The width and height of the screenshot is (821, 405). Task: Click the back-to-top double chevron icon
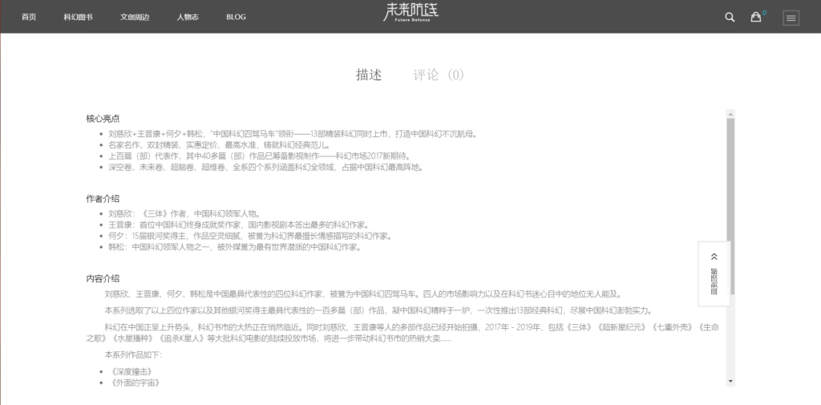pyautogui.click(x=714, y=257)
